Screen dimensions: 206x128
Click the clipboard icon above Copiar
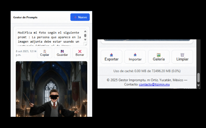click(x=44, y=51)
